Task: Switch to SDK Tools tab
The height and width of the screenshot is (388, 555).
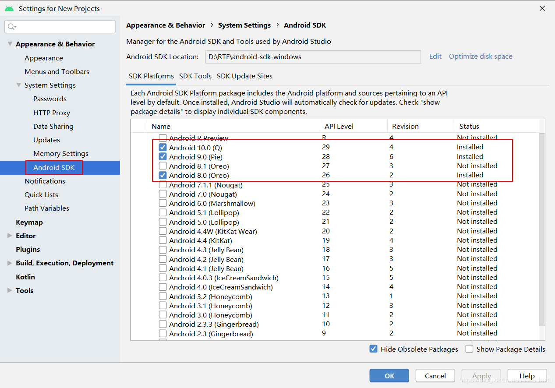Action: coord(195,76)
